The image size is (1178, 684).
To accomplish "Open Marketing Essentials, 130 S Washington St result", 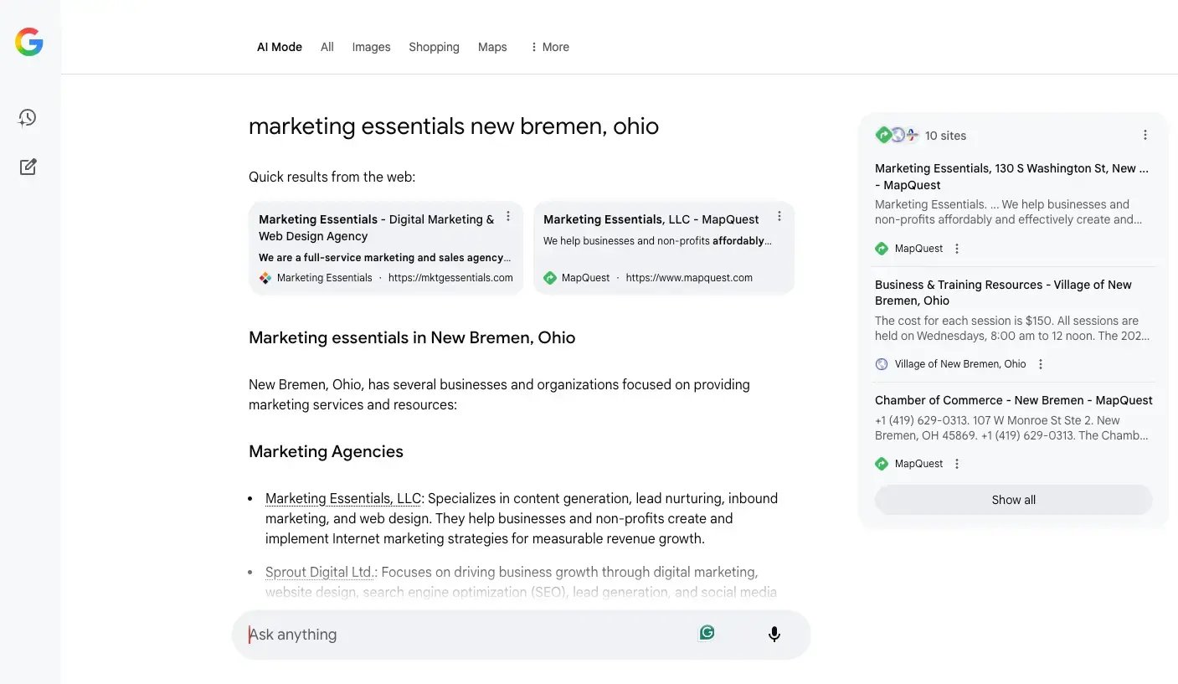I will point(1011,177).
